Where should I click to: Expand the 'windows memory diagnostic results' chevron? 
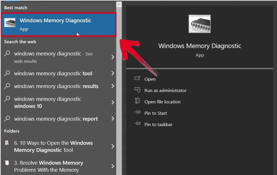113,86
